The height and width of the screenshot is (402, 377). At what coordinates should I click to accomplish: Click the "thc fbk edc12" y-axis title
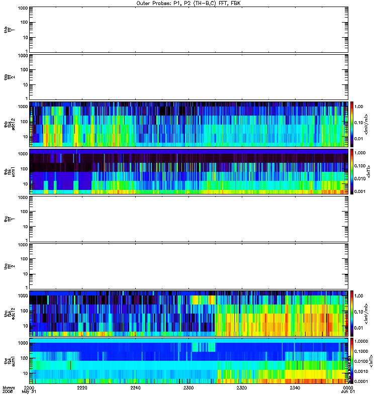click(x=10, y=314)
